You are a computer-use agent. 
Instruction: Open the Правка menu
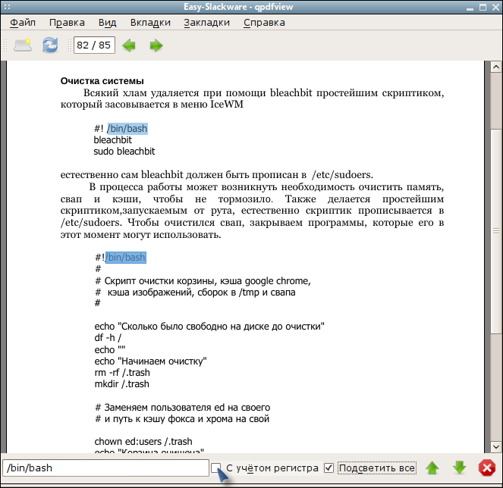(67, 23)
